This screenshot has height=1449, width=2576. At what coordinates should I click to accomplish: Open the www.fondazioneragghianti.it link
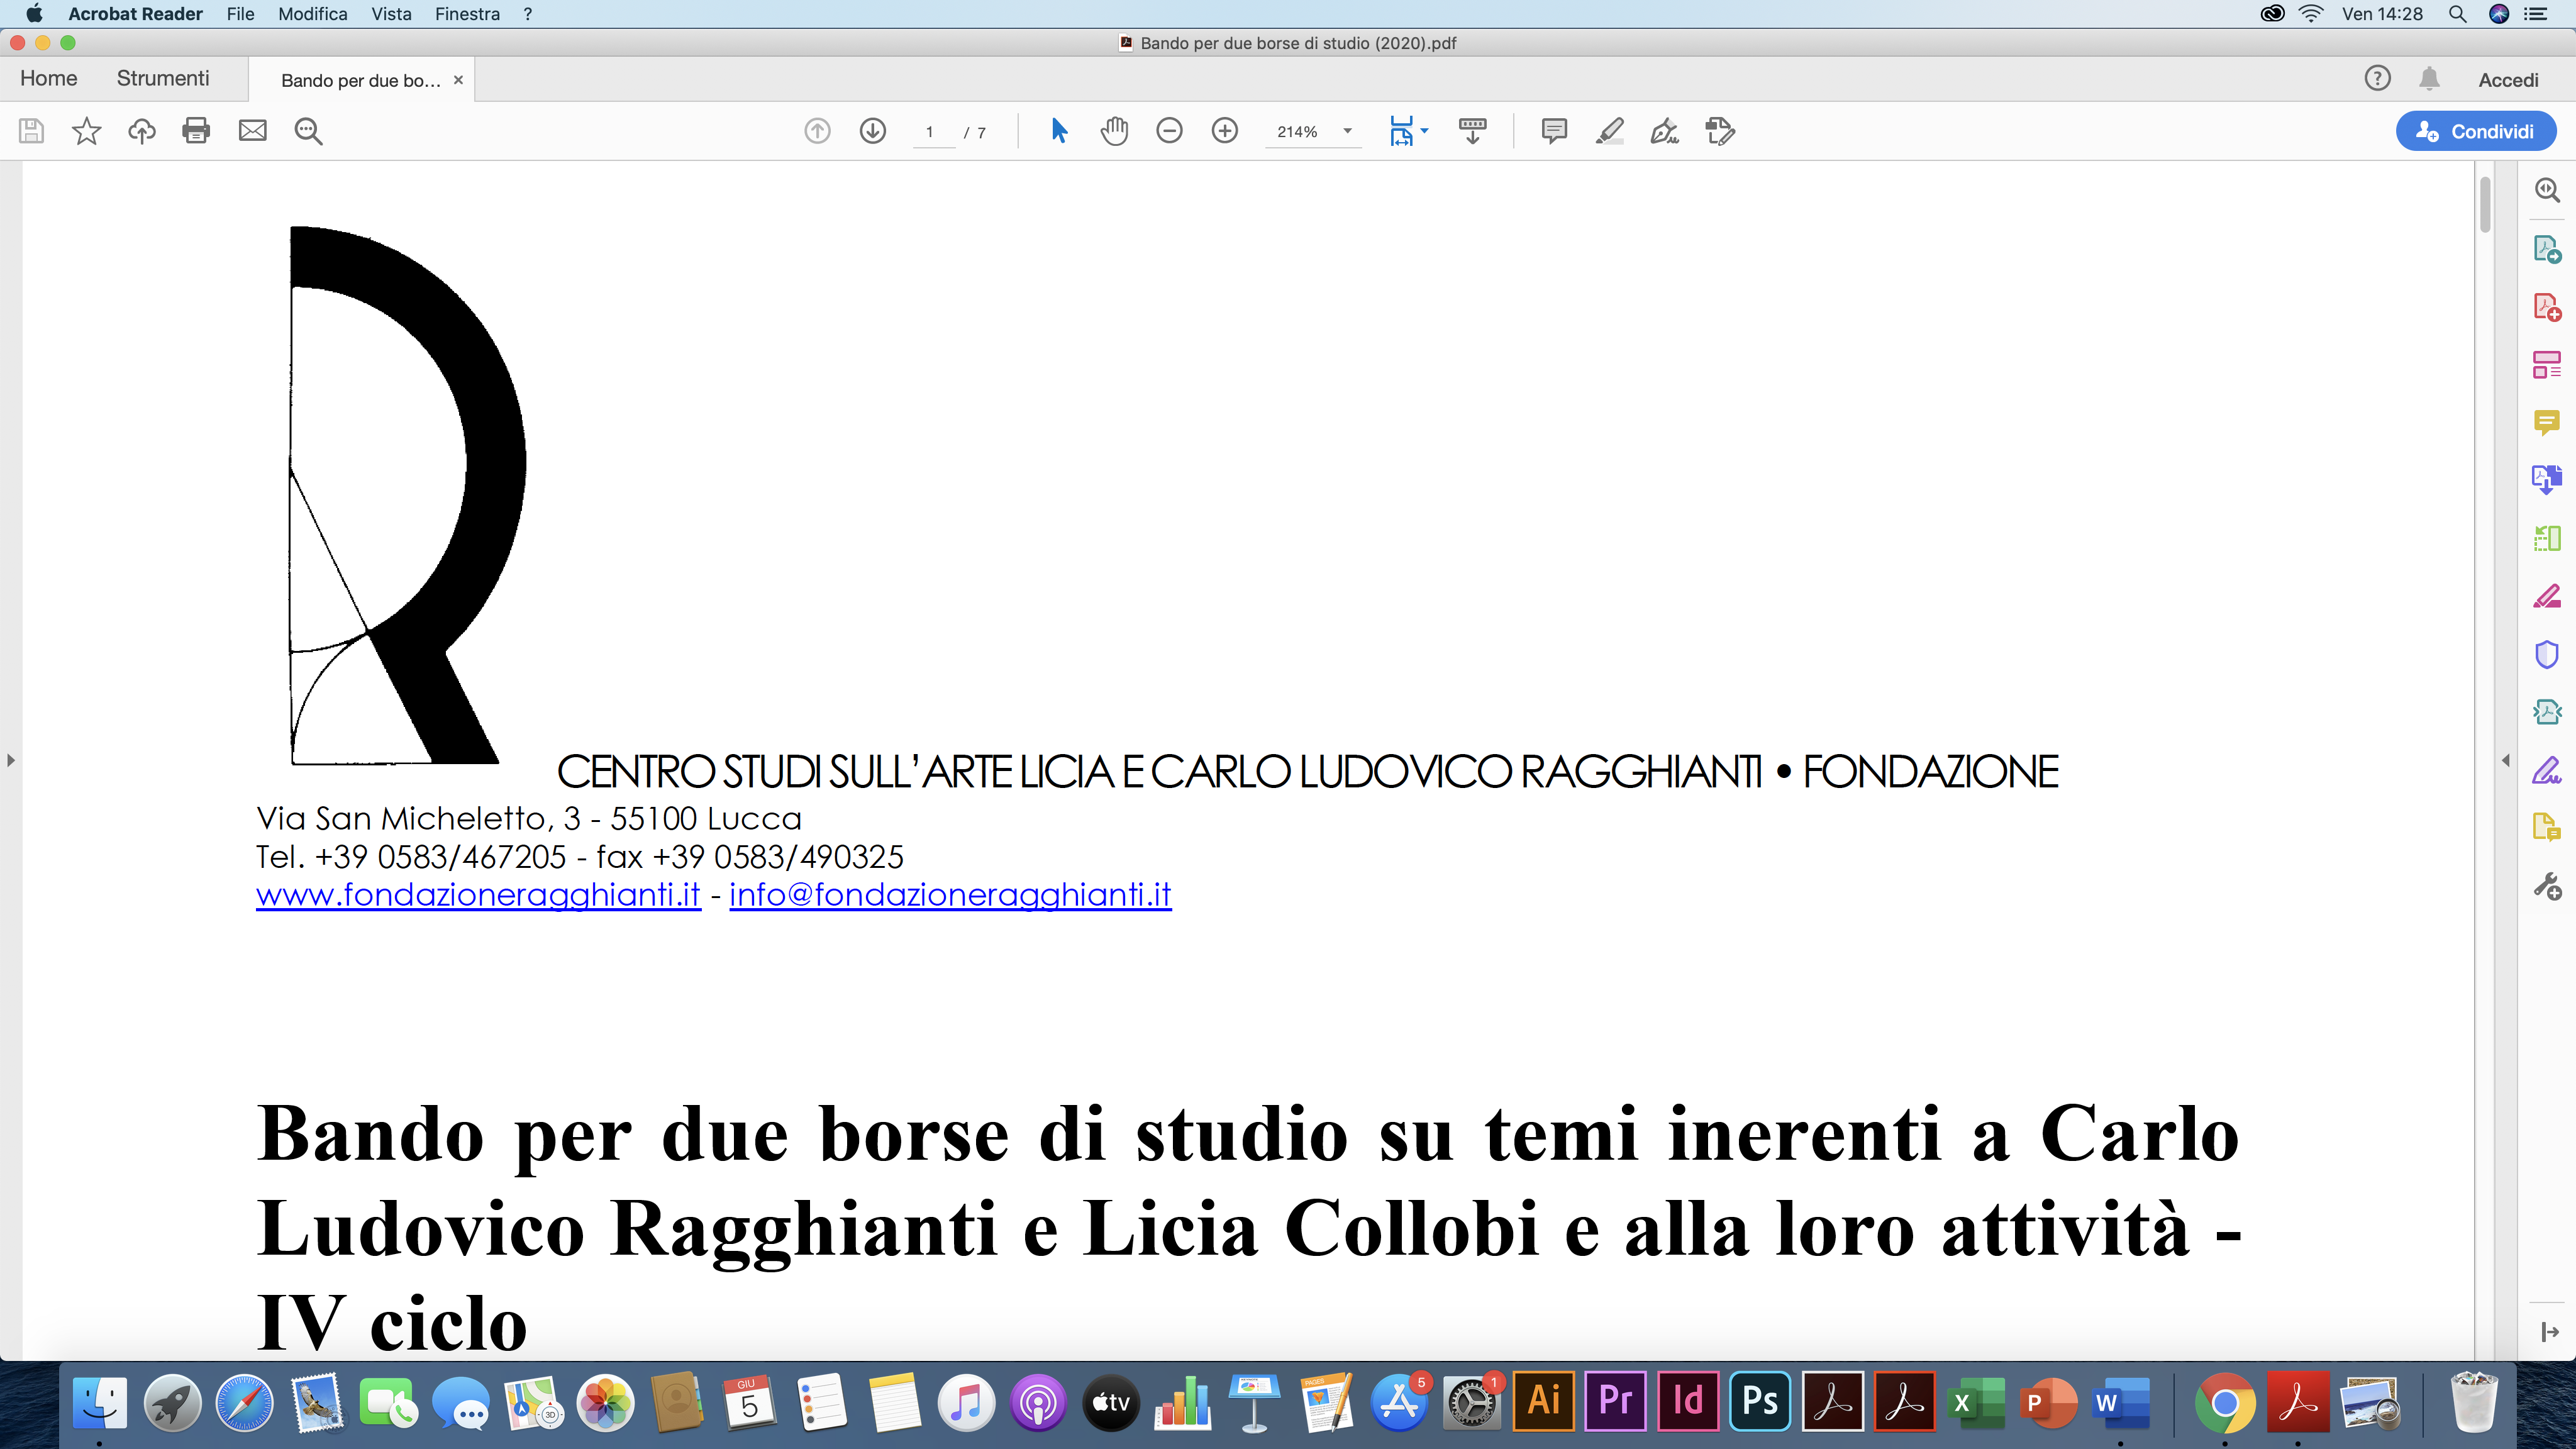pos(478,894)
